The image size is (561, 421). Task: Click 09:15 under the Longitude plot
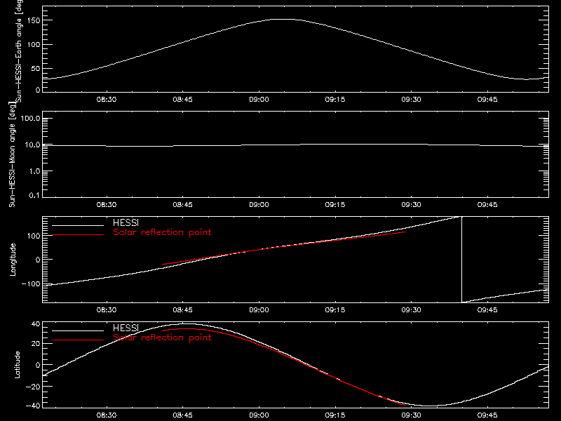[x=335, y=310]
